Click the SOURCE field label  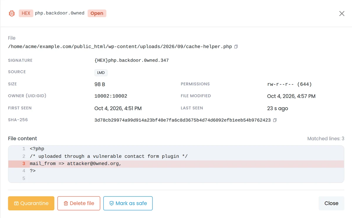point(17,72)
